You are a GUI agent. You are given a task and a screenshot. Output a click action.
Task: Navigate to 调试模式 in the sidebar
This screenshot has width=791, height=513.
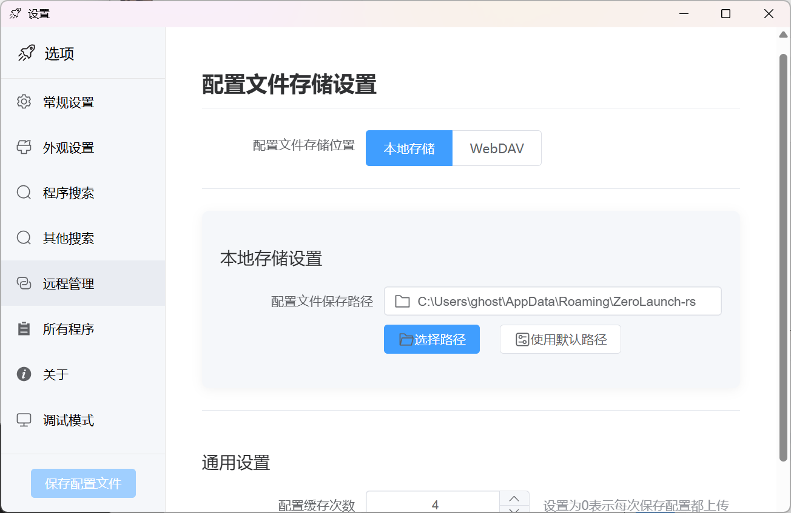coord(69,420)
